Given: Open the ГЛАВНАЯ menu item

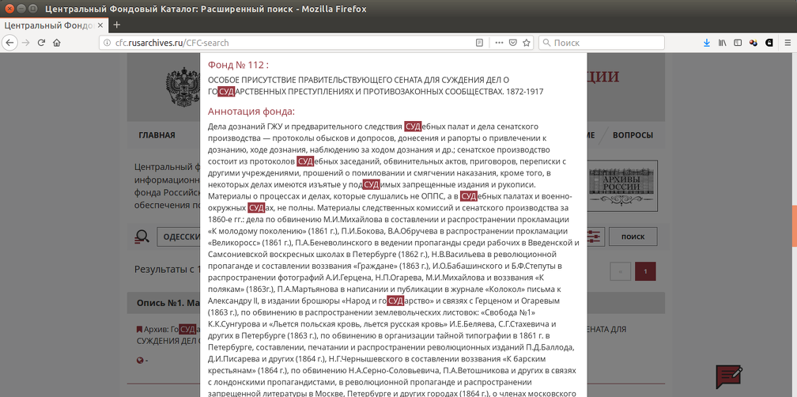Looking at the screenshot, I should click(x=157, y=135).
